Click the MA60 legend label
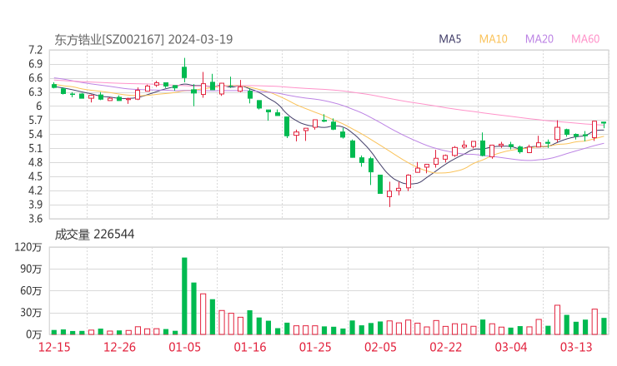 point(585,39)
